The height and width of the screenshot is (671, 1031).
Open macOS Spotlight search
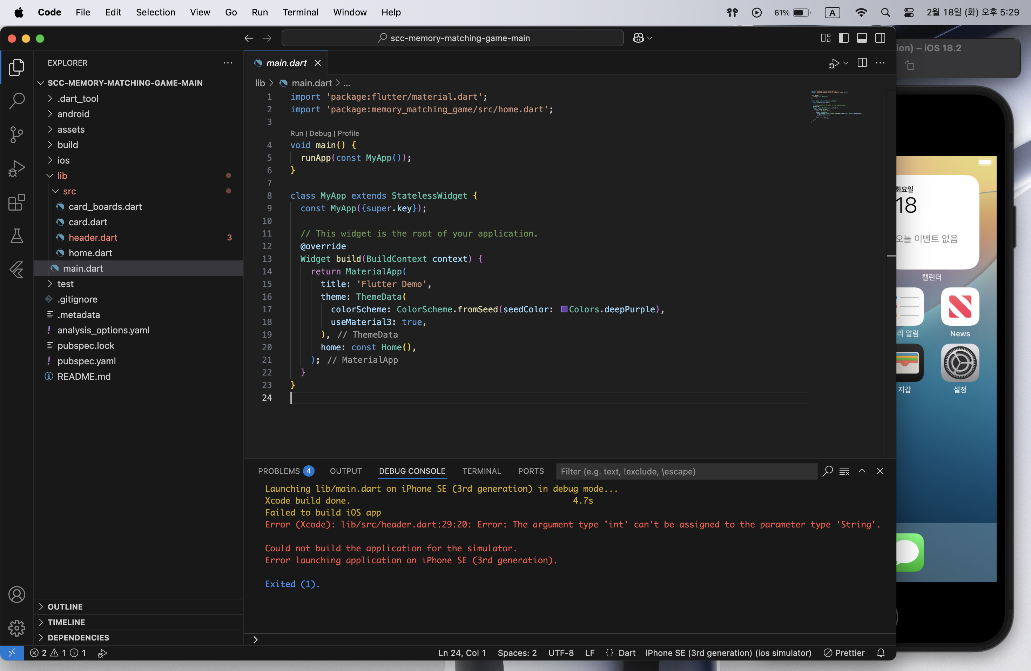point(885,13)
